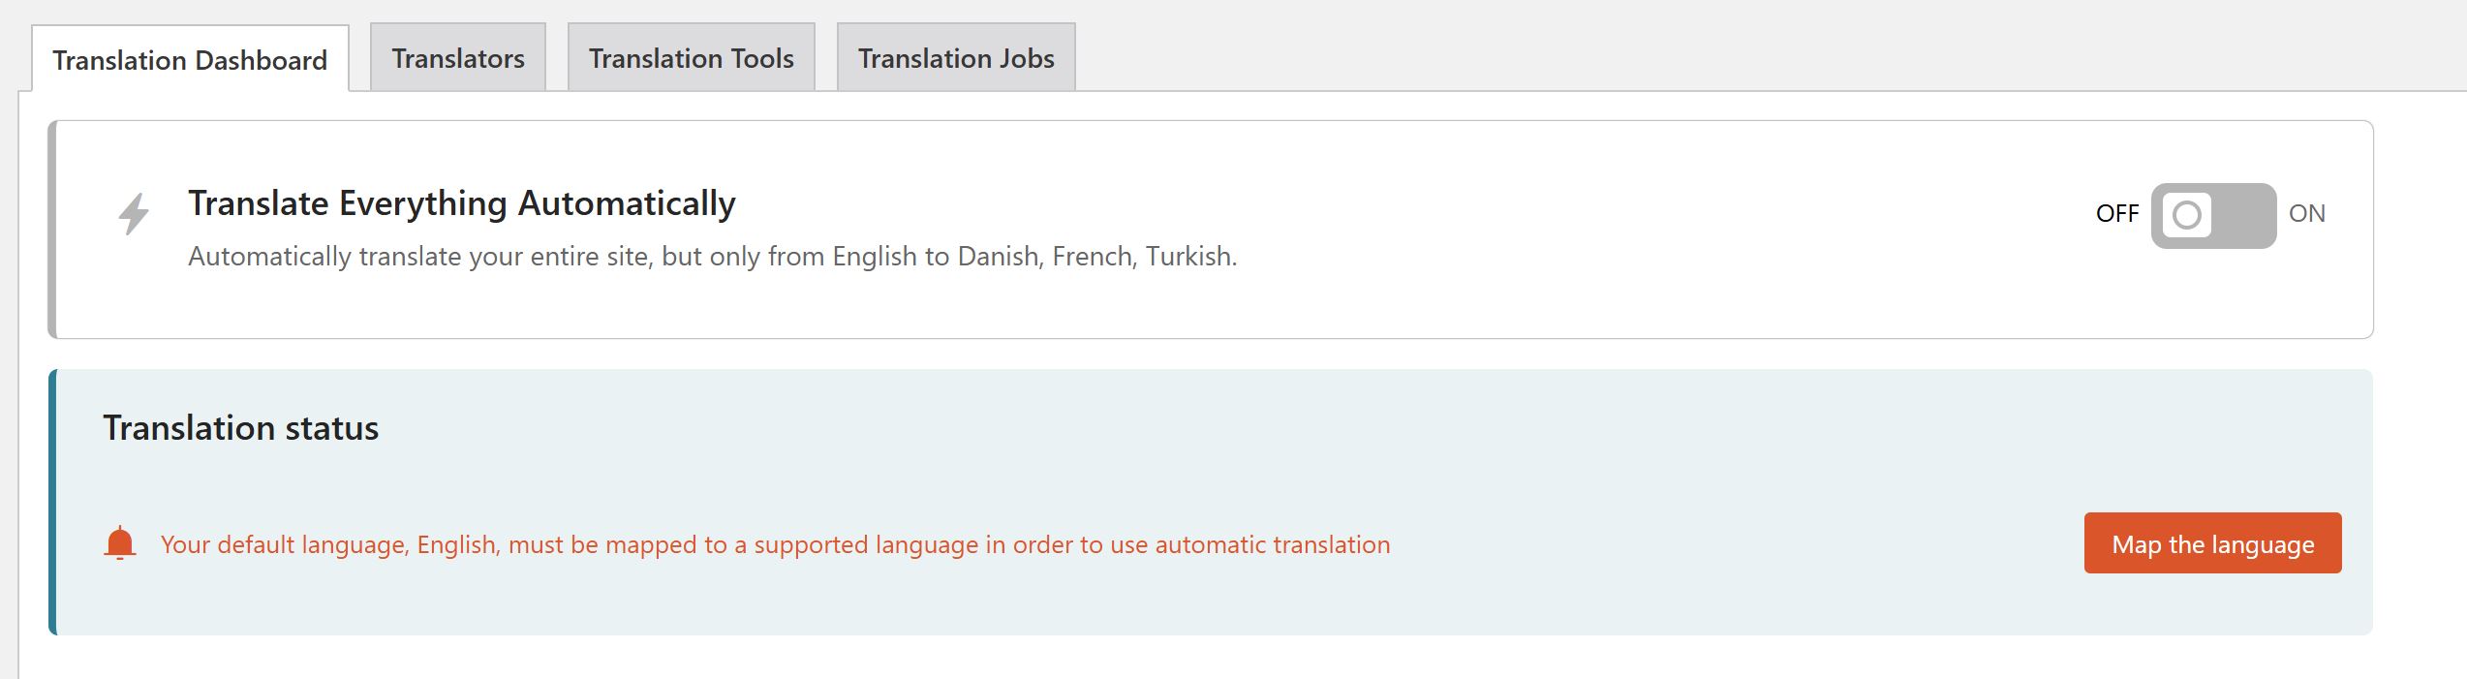Enable the Translate Everything Automatically toggle

2213,215
